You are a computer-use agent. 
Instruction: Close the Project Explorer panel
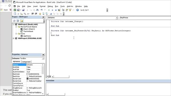click(43, 17)
